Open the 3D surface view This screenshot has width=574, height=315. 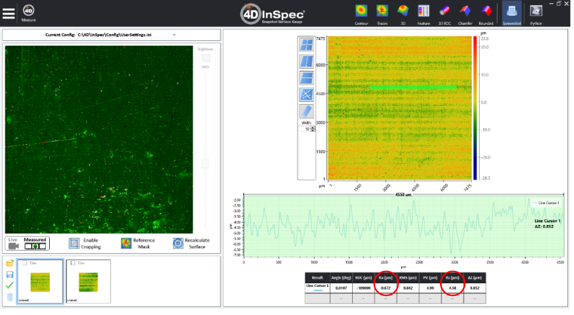pyautogui.click(x=402, y=15)
